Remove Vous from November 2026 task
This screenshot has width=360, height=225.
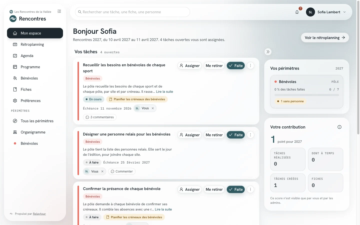(x=153, y=108)
